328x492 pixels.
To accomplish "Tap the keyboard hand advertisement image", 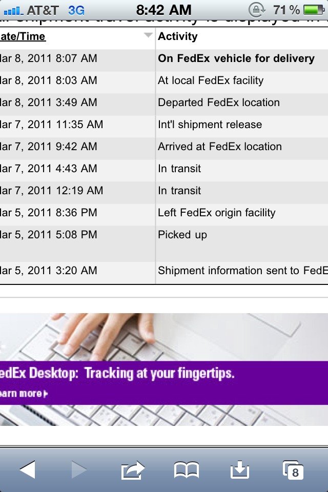I will pyautogui.click(x=164, y=370).
